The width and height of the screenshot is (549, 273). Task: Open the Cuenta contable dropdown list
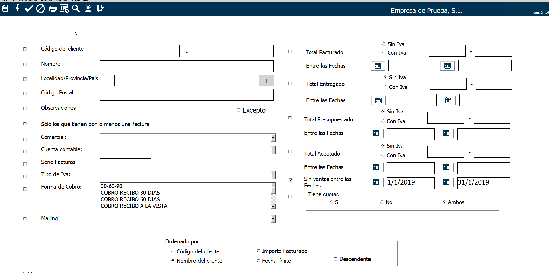(273, 150)
